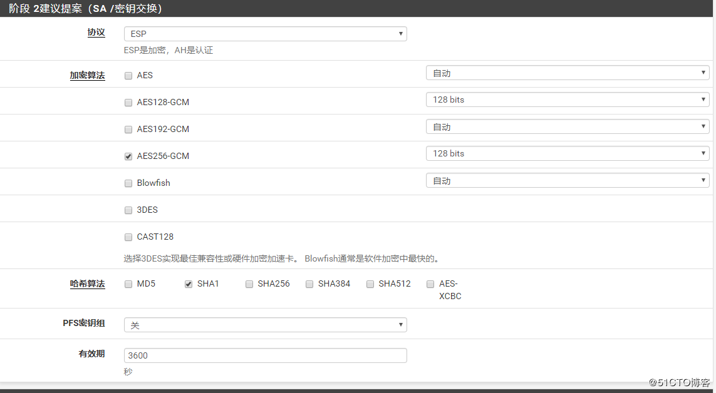Uncheck the AES256-GCM encryption option
The width and height of the screenshot is (716, 393).
pyautogui.click(x=128, y=156)
